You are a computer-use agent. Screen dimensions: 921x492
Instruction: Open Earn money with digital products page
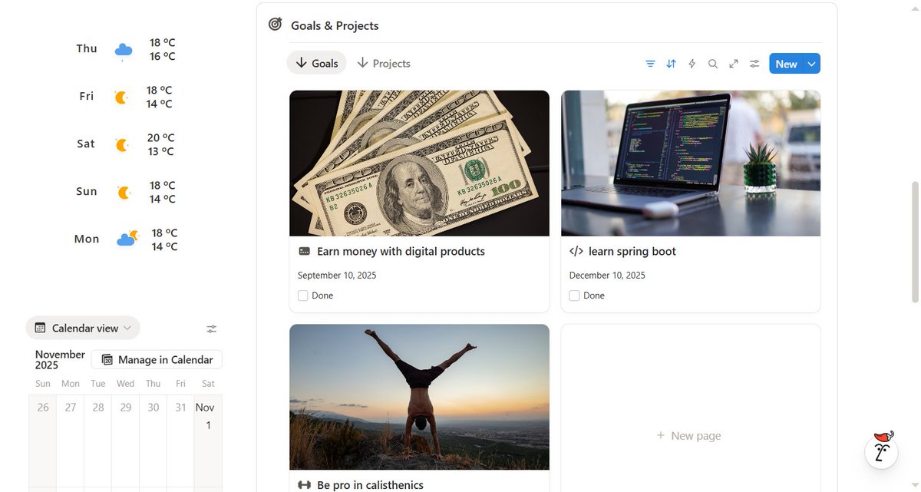(x=401, y=251)
